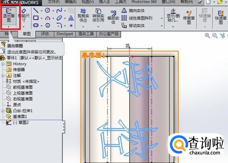Screen dimensions: 228x163
Task: Click 修复草图 Repair Sketch
Action: point(189,17)
